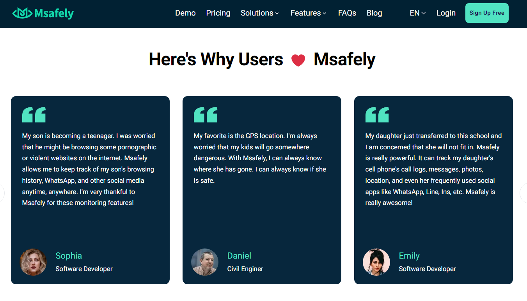
Task: Click the Login link
Action: point(446,13)
